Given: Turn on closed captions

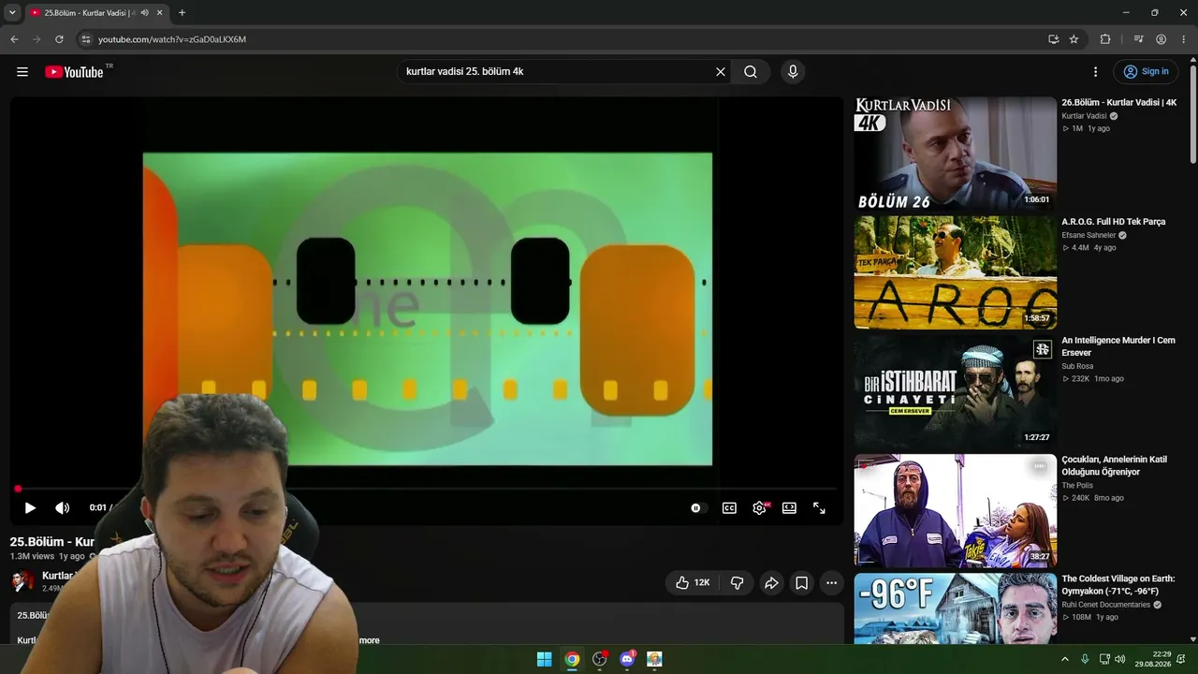Looking at the screenshot, I should click(x=729, y=507).
